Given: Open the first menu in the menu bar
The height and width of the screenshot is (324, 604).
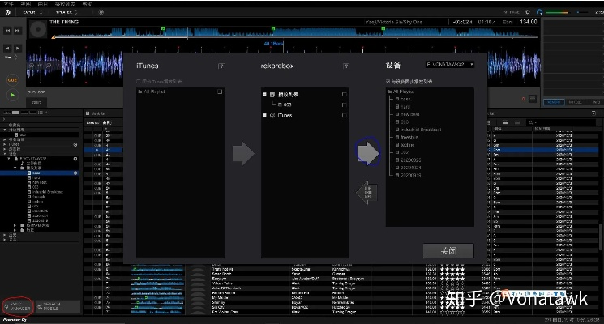Looking at the screenshot, I should pos(8,4).
